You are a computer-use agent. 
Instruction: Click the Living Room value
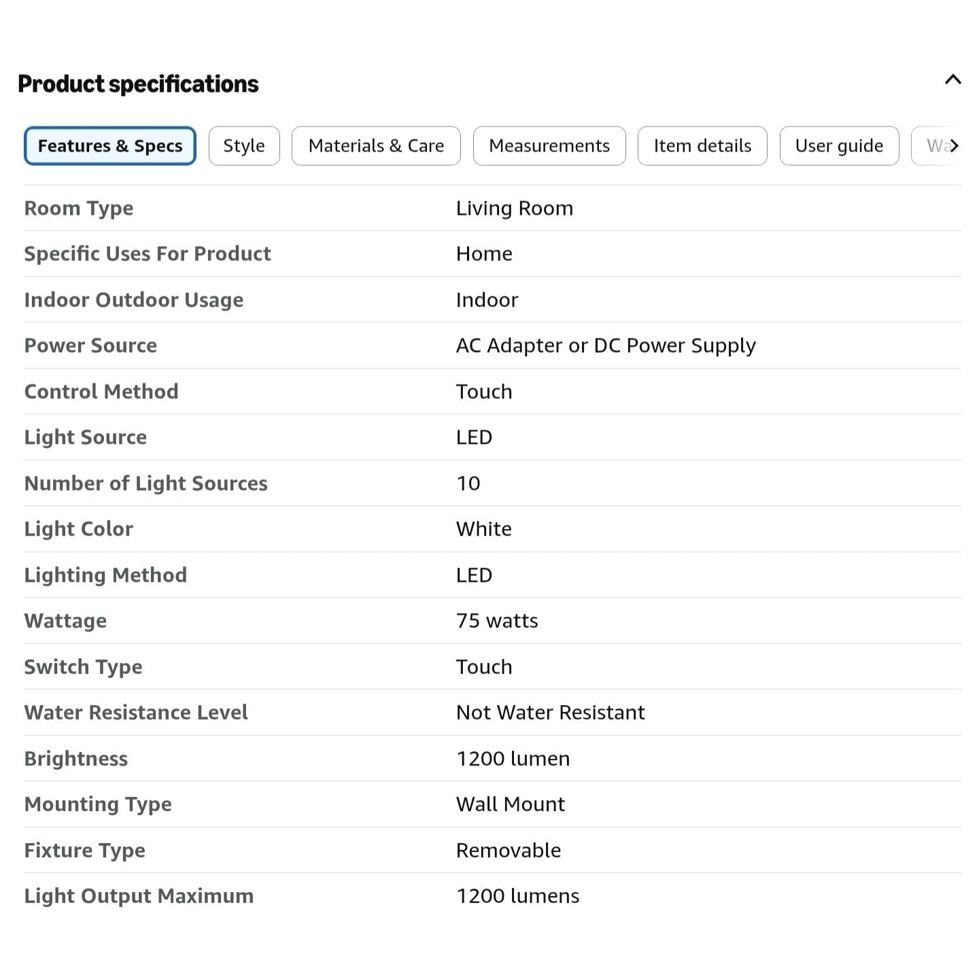click(x=515, y=208)
